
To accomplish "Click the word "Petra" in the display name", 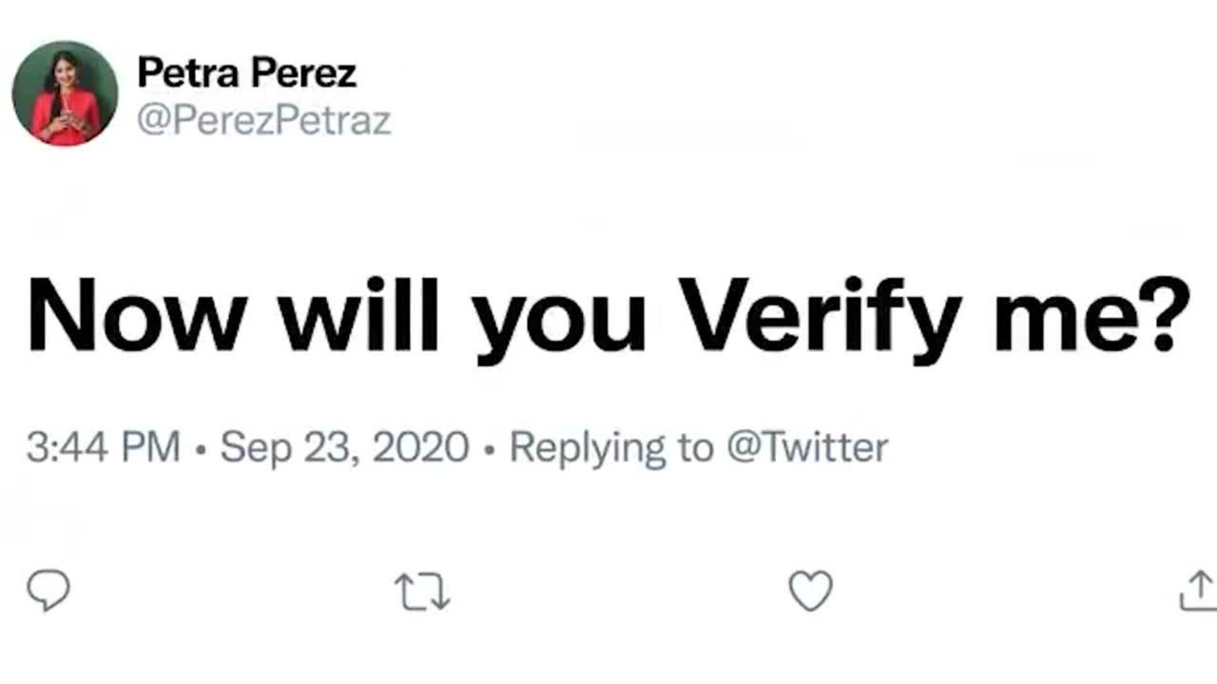I will point(188,72).
